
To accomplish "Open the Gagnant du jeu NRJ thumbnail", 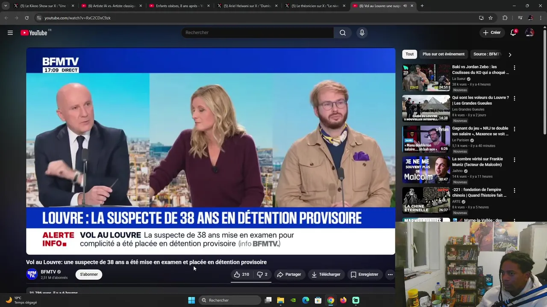I will tap(426, 139).
